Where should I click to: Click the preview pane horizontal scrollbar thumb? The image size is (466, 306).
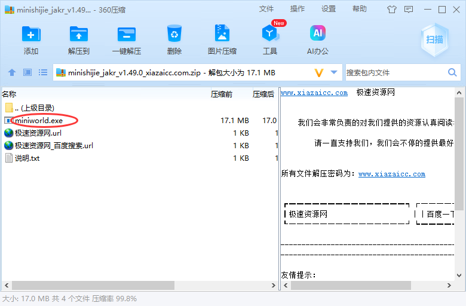point(351,286)
